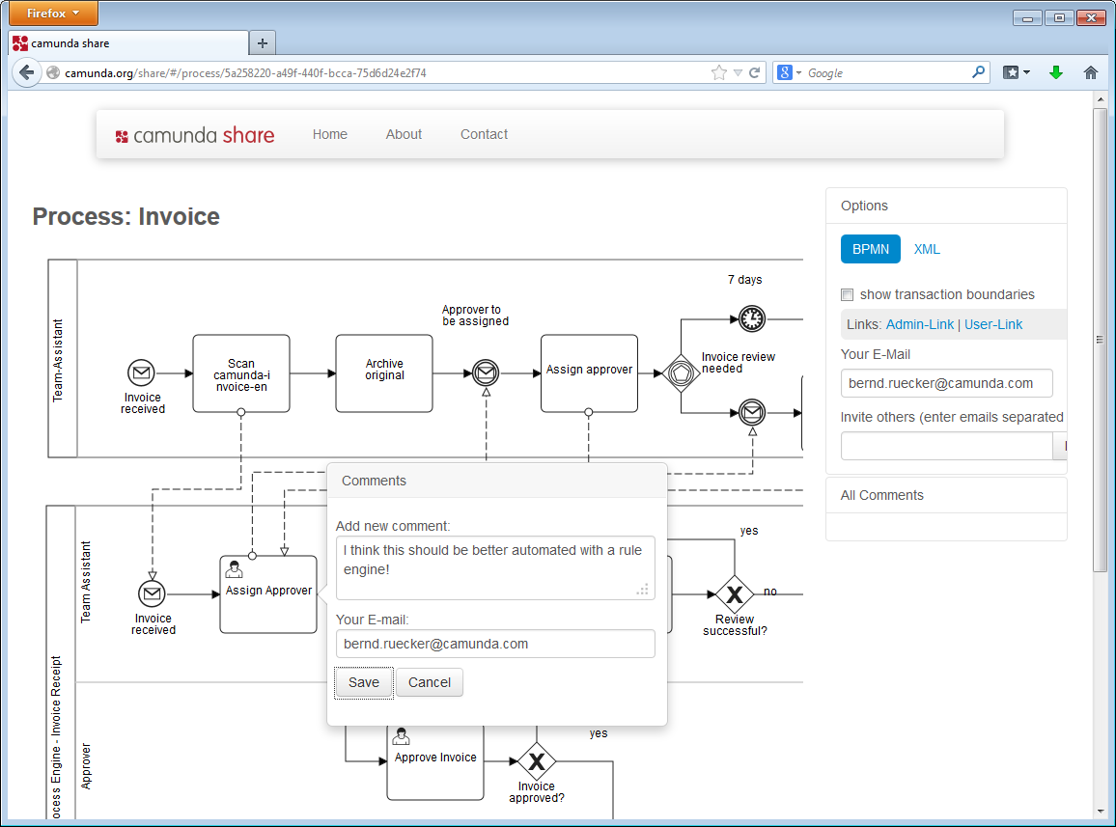Click the scrollbar up arrow

[x=1101, y=99]
